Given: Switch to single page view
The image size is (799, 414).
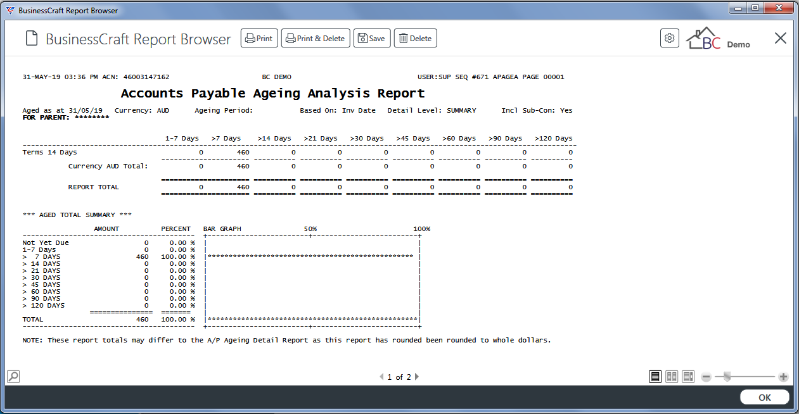Looking at the screenshot, I should point(655,377).
